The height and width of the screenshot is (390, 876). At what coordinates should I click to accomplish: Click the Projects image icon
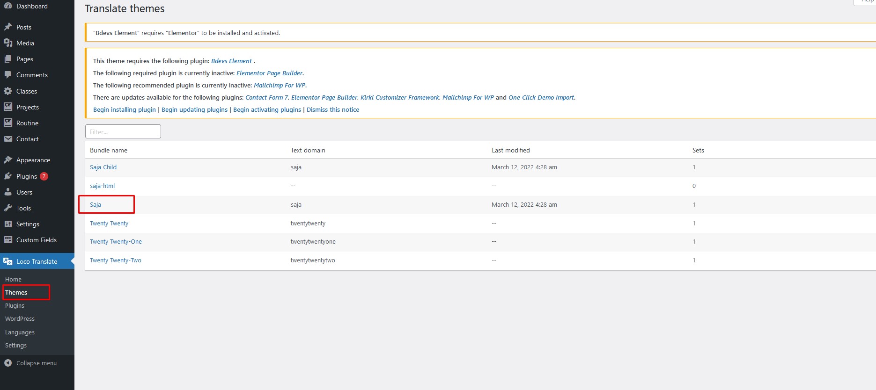(x=8, y=107)
